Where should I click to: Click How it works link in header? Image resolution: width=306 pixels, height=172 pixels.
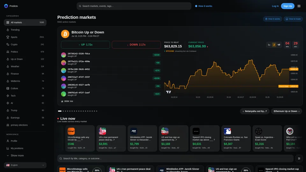pyautogui.click(x=204, y=6)
